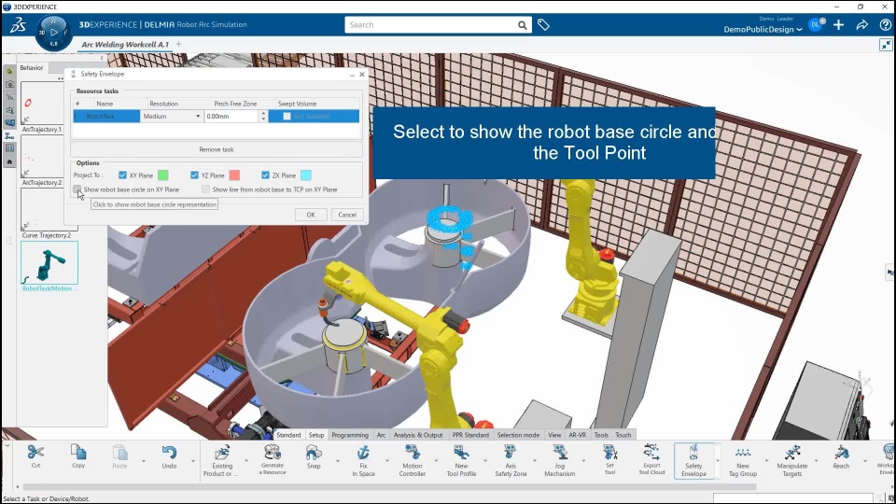Click the red YZ Plane color swatch
Image resolution: width=896 pixels, height=504 pixels.
[234, 175]
